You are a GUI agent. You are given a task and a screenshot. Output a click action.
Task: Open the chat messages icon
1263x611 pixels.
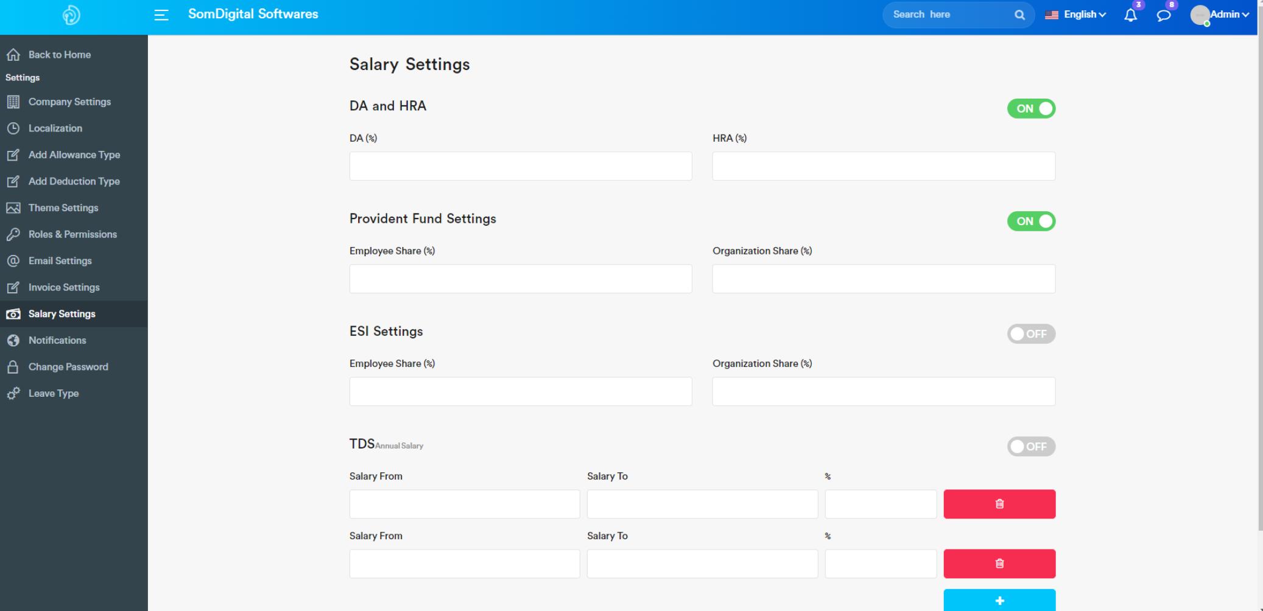point(1163,15)
